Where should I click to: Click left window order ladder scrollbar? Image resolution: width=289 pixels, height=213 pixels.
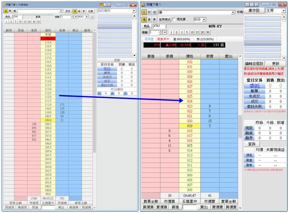click(94, 92)
